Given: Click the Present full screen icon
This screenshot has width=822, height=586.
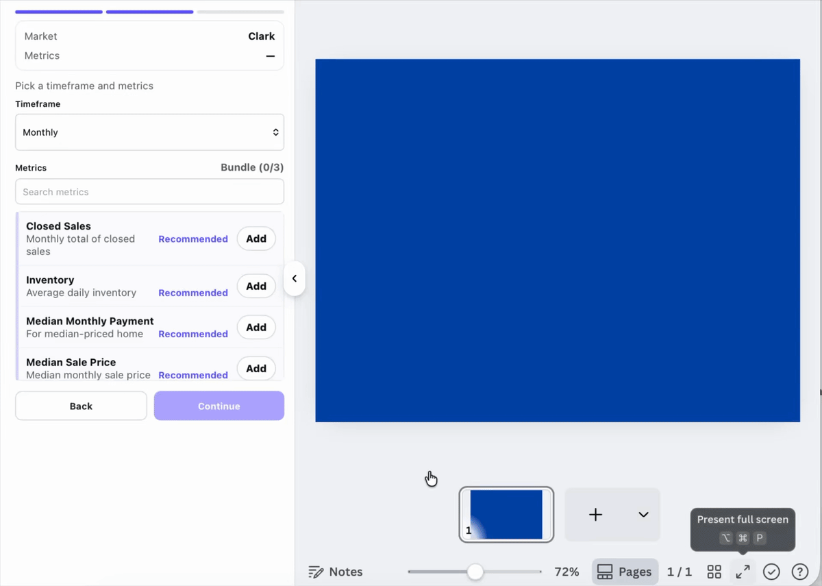Looking at the screenshot, I should click(743, 572).
